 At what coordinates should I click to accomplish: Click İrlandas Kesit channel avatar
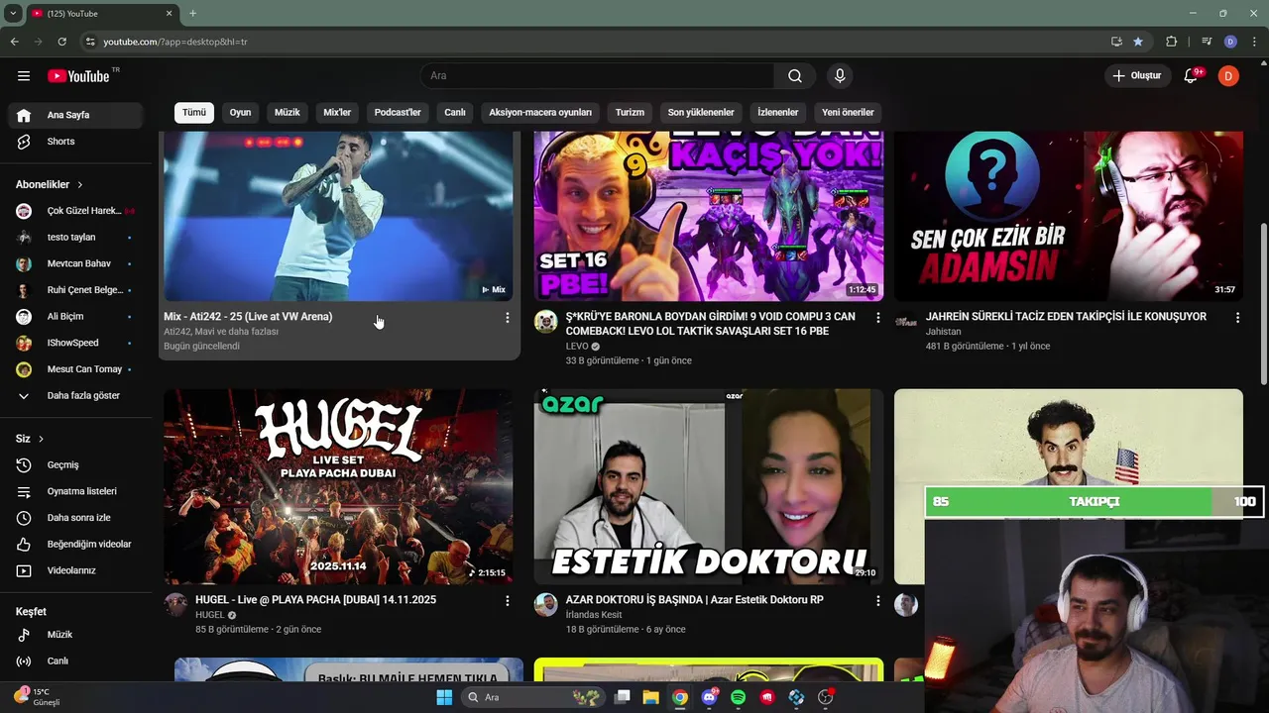coord(546,604)
